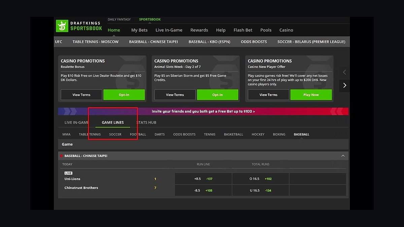The height and width of the screenshot is (227, 404).
Task: Select the Boxing sport filter
Action: [x=279, y=134]
